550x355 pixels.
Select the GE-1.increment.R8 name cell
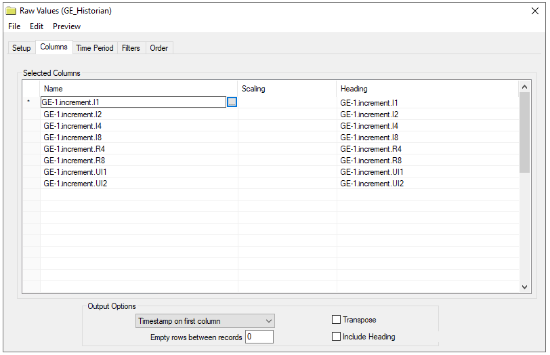coord(139,161)
